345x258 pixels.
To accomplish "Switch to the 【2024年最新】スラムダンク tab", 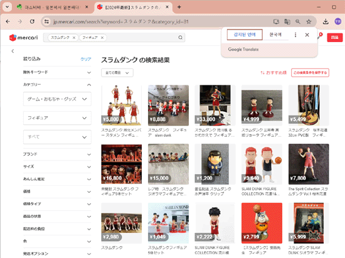I will (x=133, y=8).
